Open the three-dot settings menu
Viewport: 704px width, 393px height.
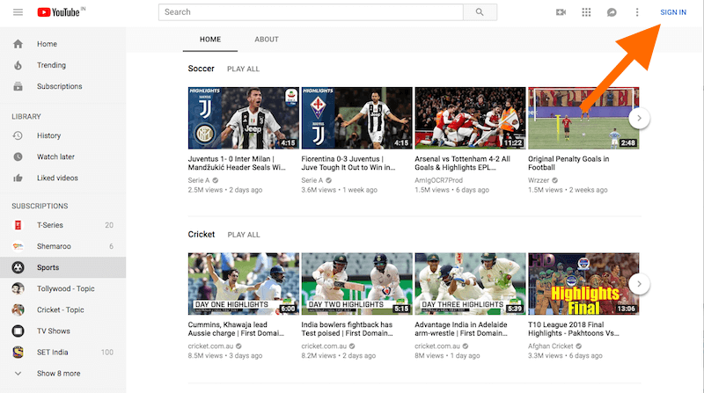coord(637,12)
